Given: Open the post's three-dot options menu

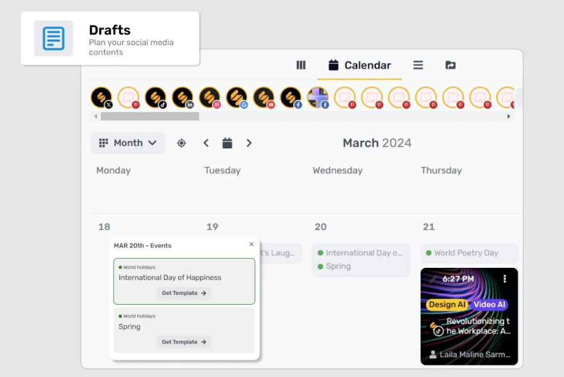Looking at the screenshot, I should point(505,279).
